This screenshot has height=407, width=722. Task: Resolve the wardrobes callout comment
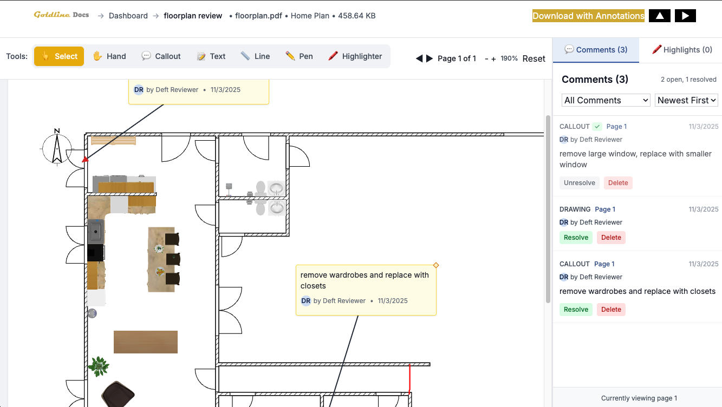point(576,309)
